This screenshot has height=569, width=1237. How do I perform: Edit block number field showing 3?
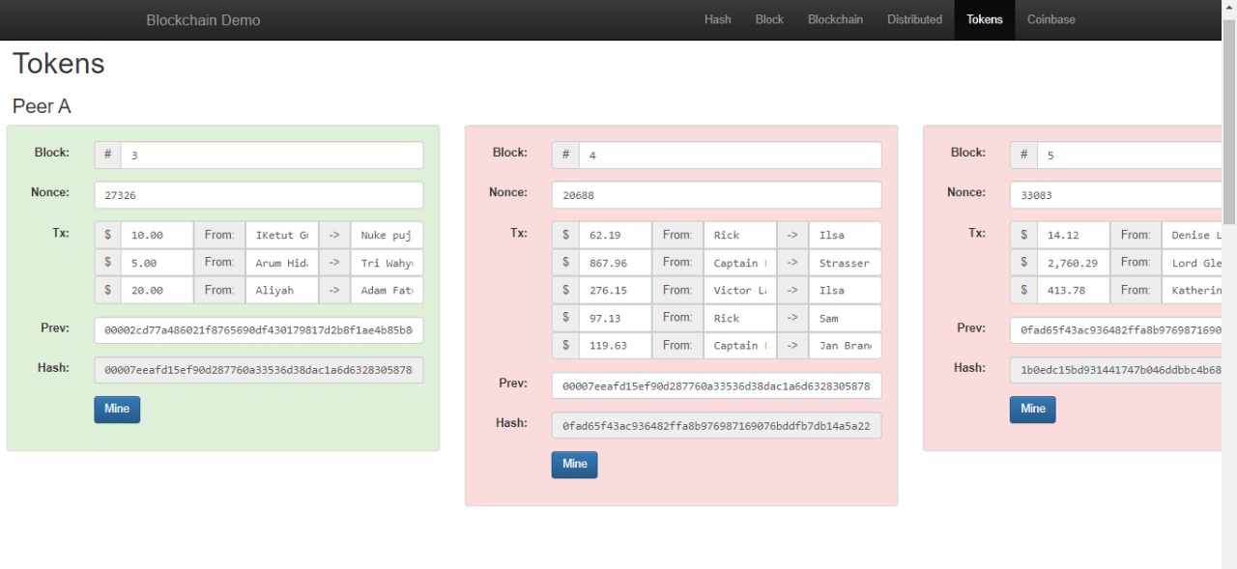coord(272,156)
